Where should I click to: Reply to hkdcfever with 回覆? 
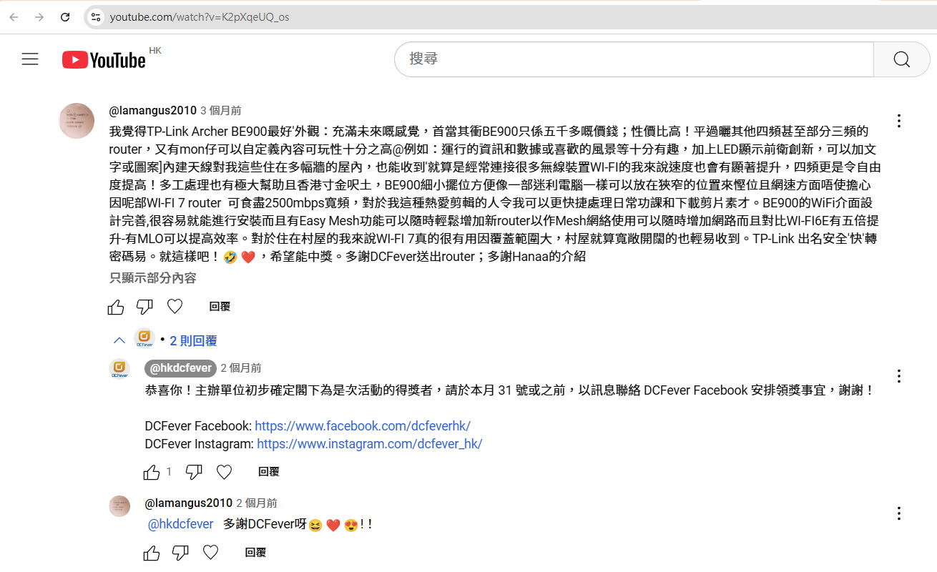(x=269, y=472)
